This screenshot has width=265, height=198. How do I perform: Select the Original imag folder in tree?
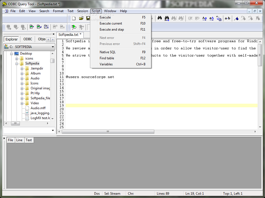point(40,88)
